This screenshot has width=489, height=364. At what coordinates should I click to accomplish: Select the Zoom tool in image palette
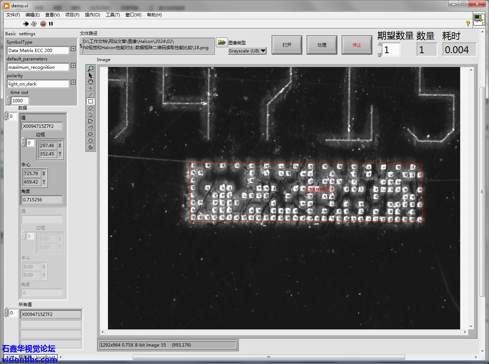91,68
